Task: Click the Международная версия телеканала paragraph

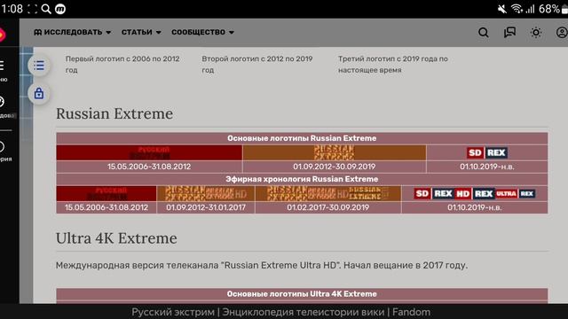Action: click(262, 266)
